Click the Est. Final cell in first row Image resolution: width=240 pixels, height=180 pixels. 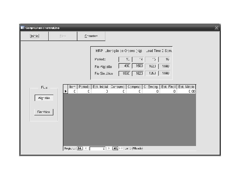[x=168, y=91]
